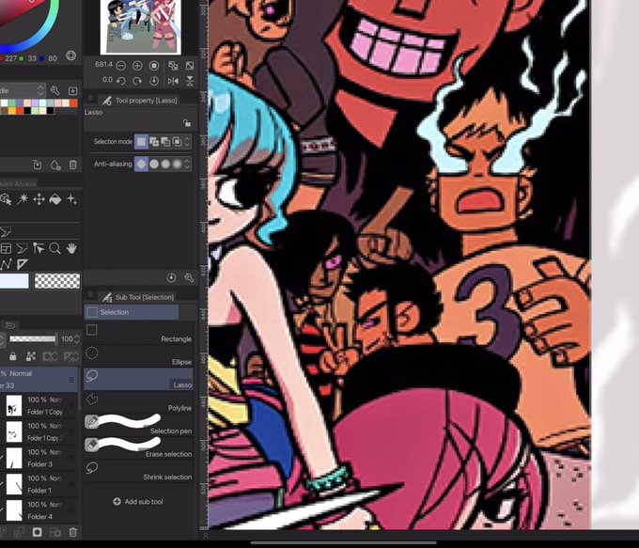639x548 pixels.
Task: Select Auto select magic wand tool
Action: (x=23, y=199)
